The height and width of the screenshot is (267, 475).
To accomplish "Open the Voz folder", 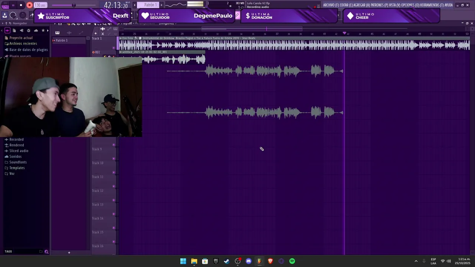I will [x=12, y=174].
